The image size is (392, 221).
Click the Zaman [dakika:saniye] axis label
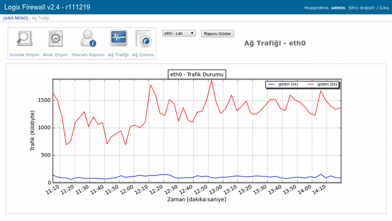[197, 199]
